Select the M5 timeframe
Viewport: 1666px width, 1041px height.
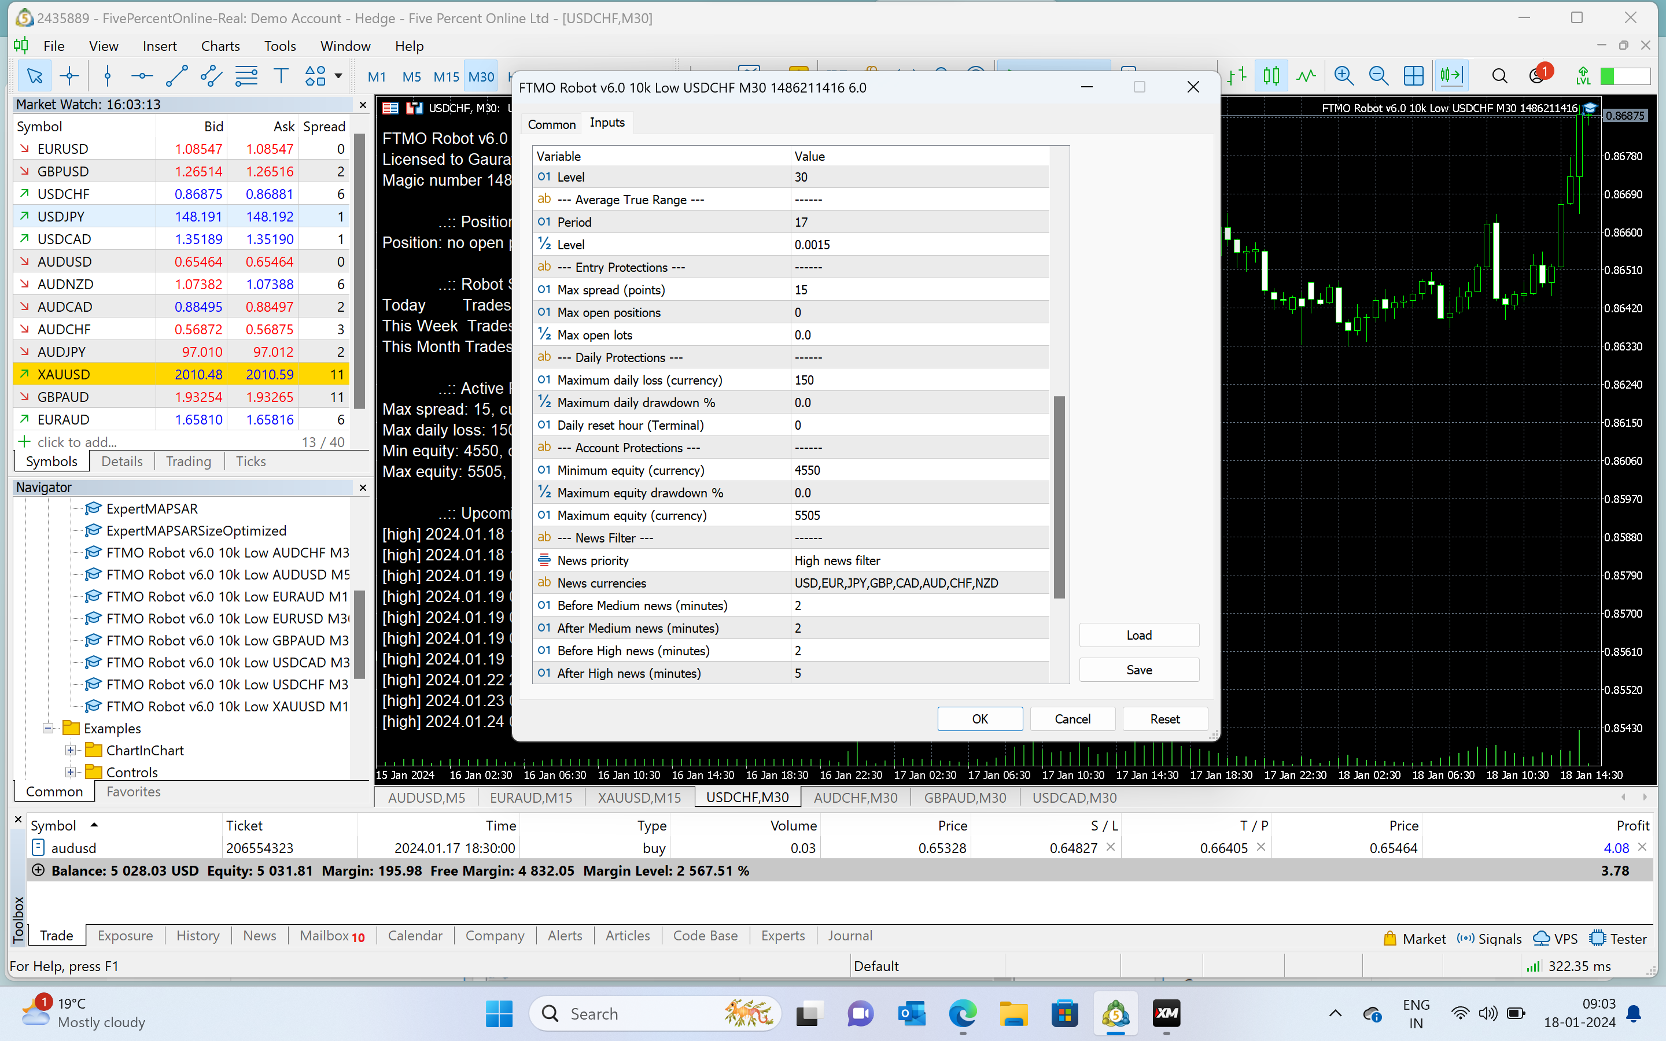(412, 76)
